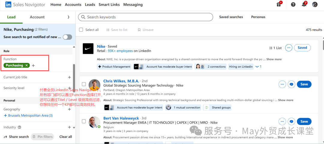Collapse the filter panel with chevron
This screenshot has width=324, height=144.
point(68,17)
